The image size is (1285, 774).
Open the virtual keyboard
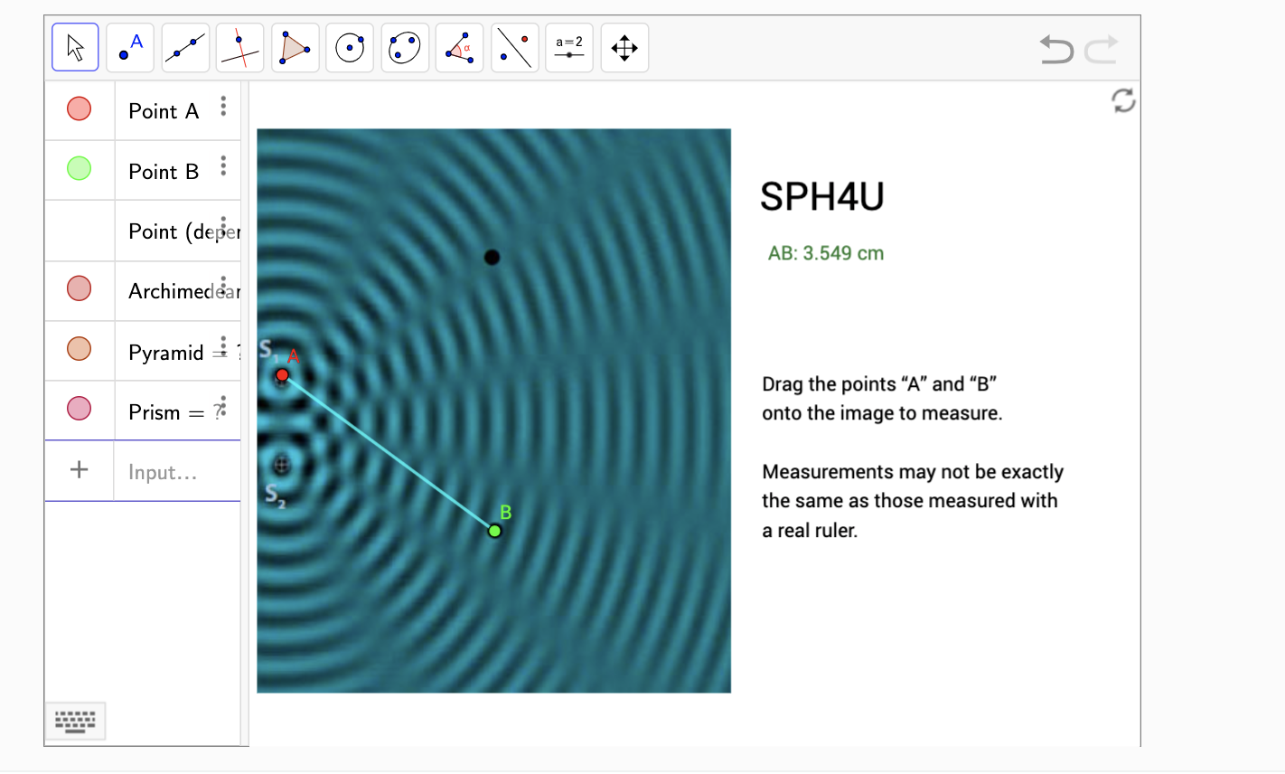(x=75, y=721)
